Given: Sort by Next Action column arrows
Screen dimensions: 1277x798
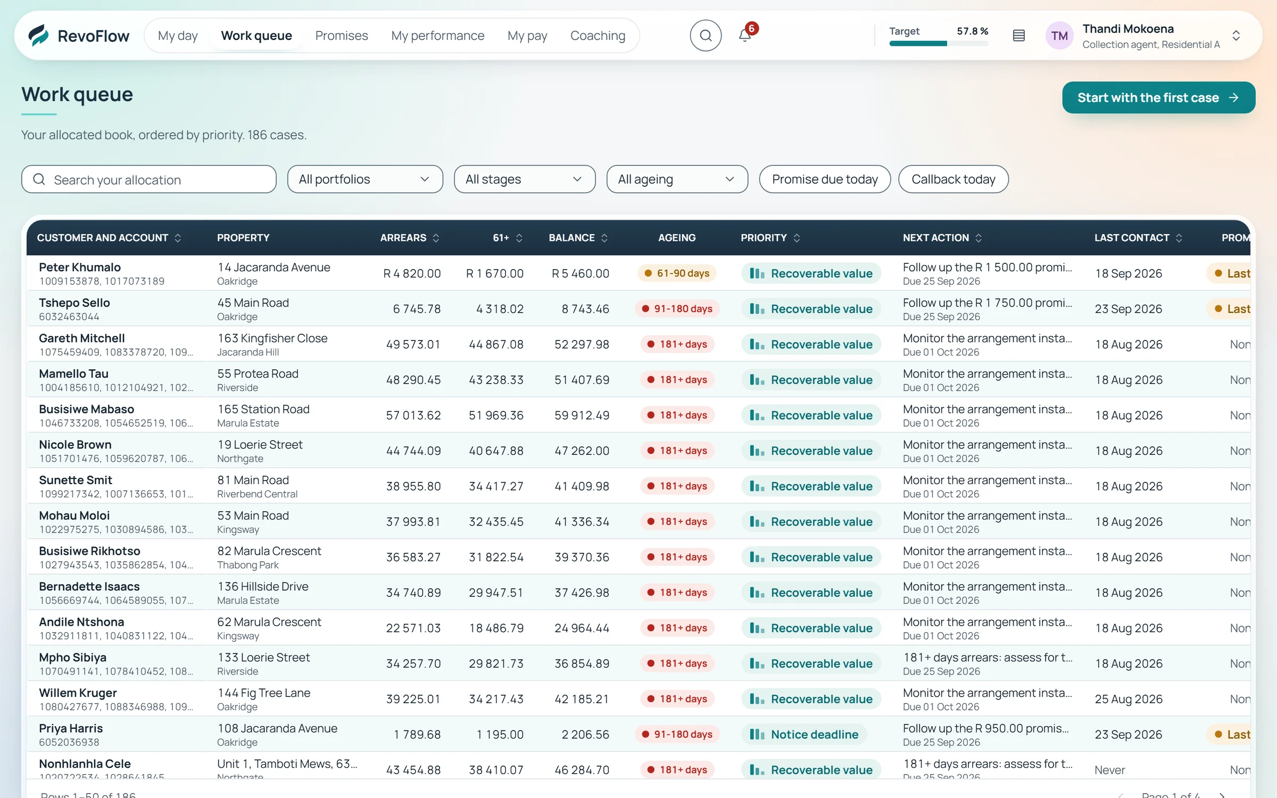Looking at the screenshot, I should [x=979, y=238].
